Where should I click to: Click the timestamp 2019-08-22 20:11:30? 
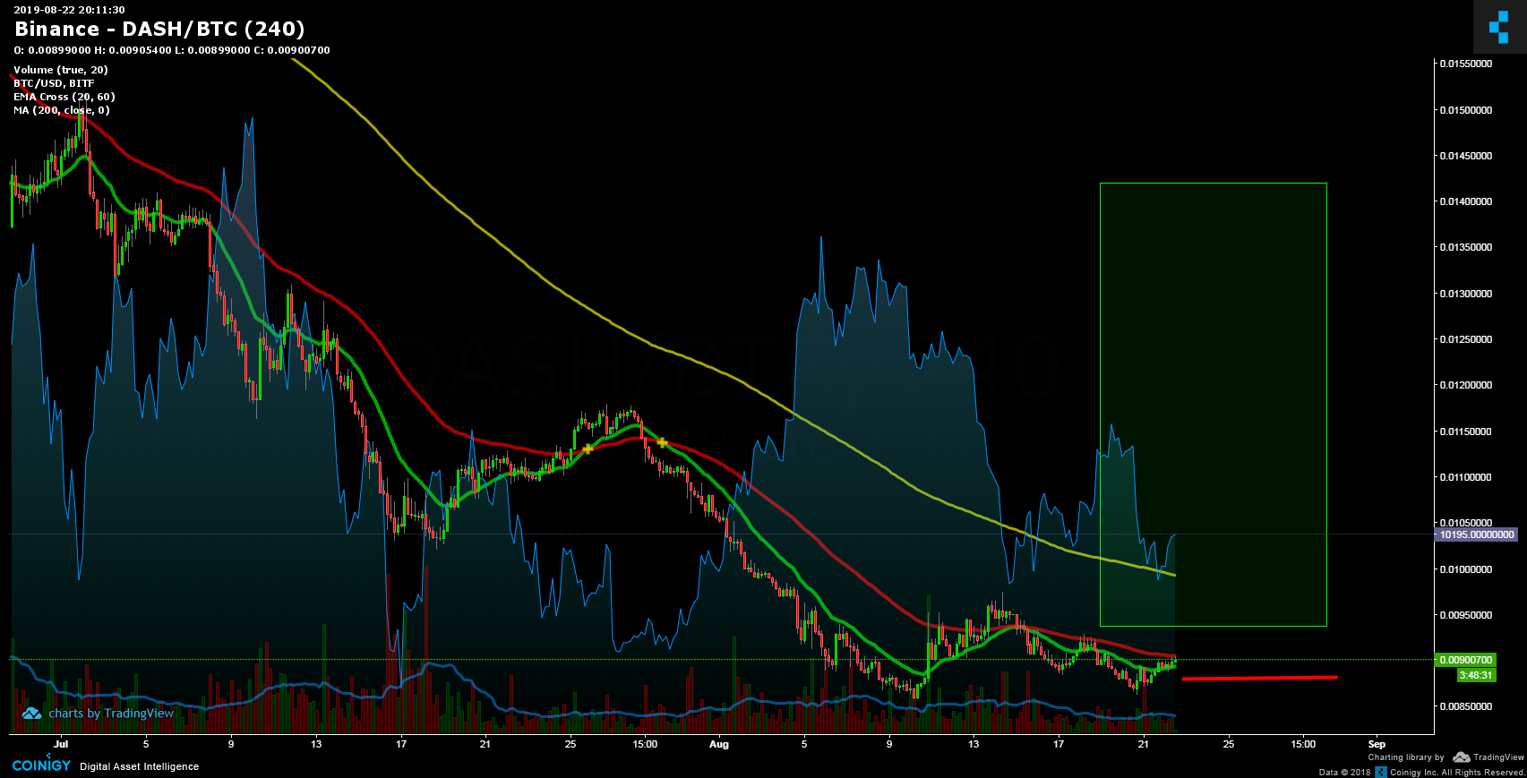[69, 10]
